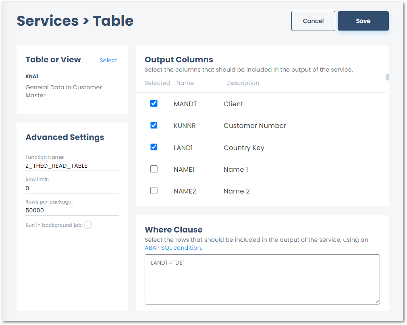Open the ABAP SQL condition link

point(173,248)
